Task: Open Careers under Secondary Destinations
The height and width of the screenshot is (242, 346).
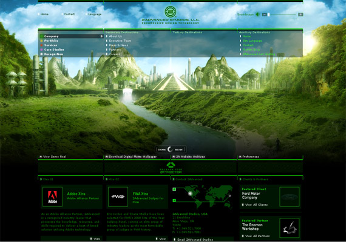Action: point(115,54)
